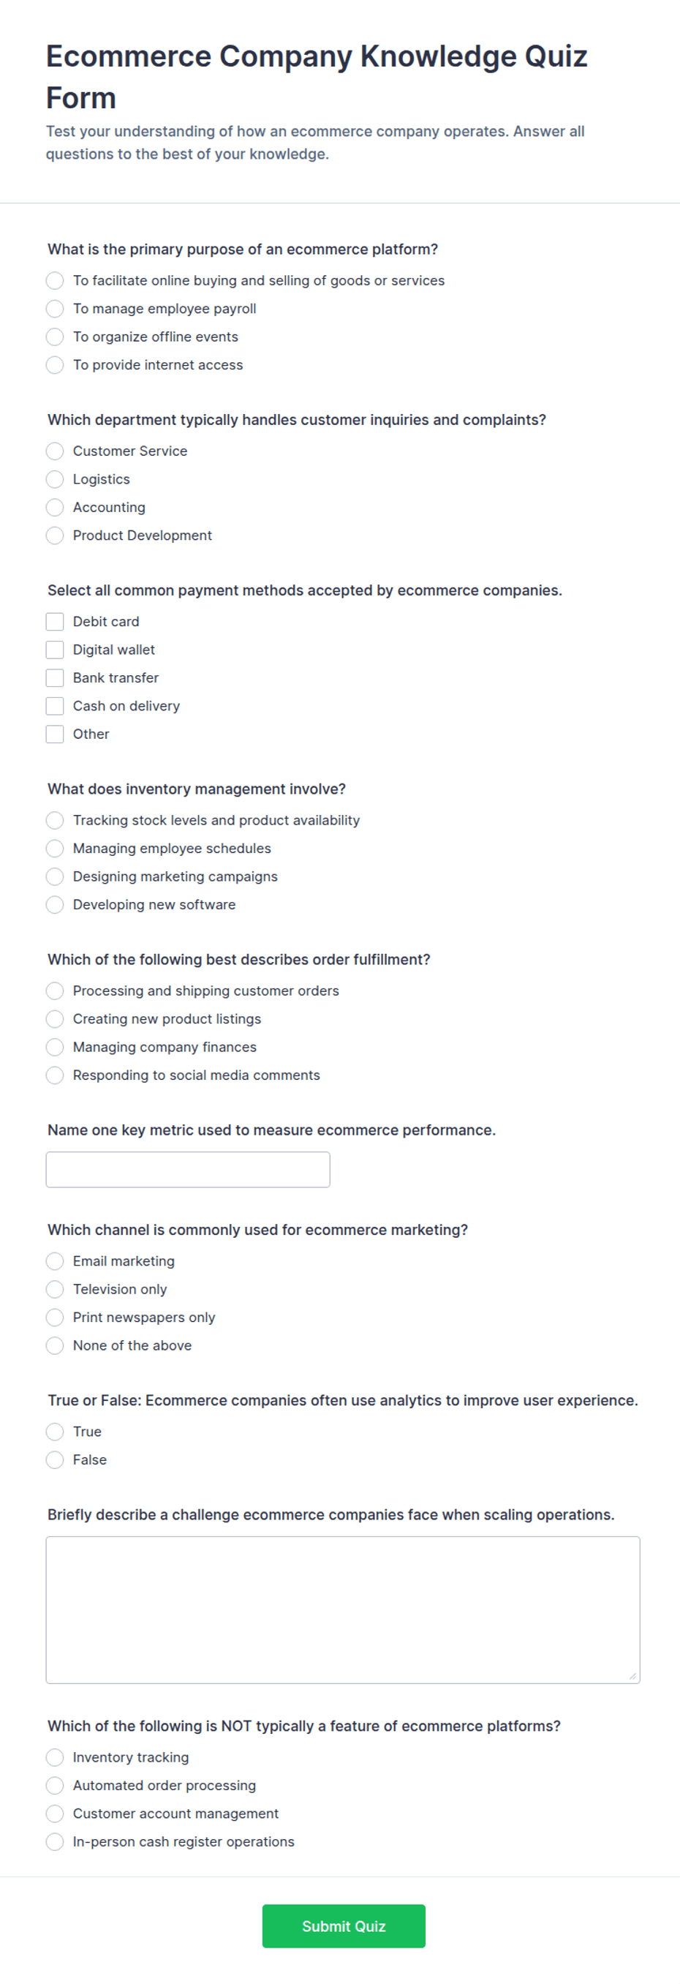Click the scaling challenge text area
This screenshot has width=680, height=1984.
[x=343, y=1609]
